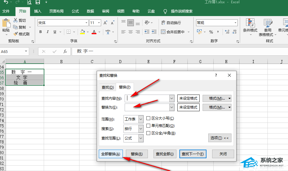
Task: Click the insert function fx icon
Action: (65, 51)
